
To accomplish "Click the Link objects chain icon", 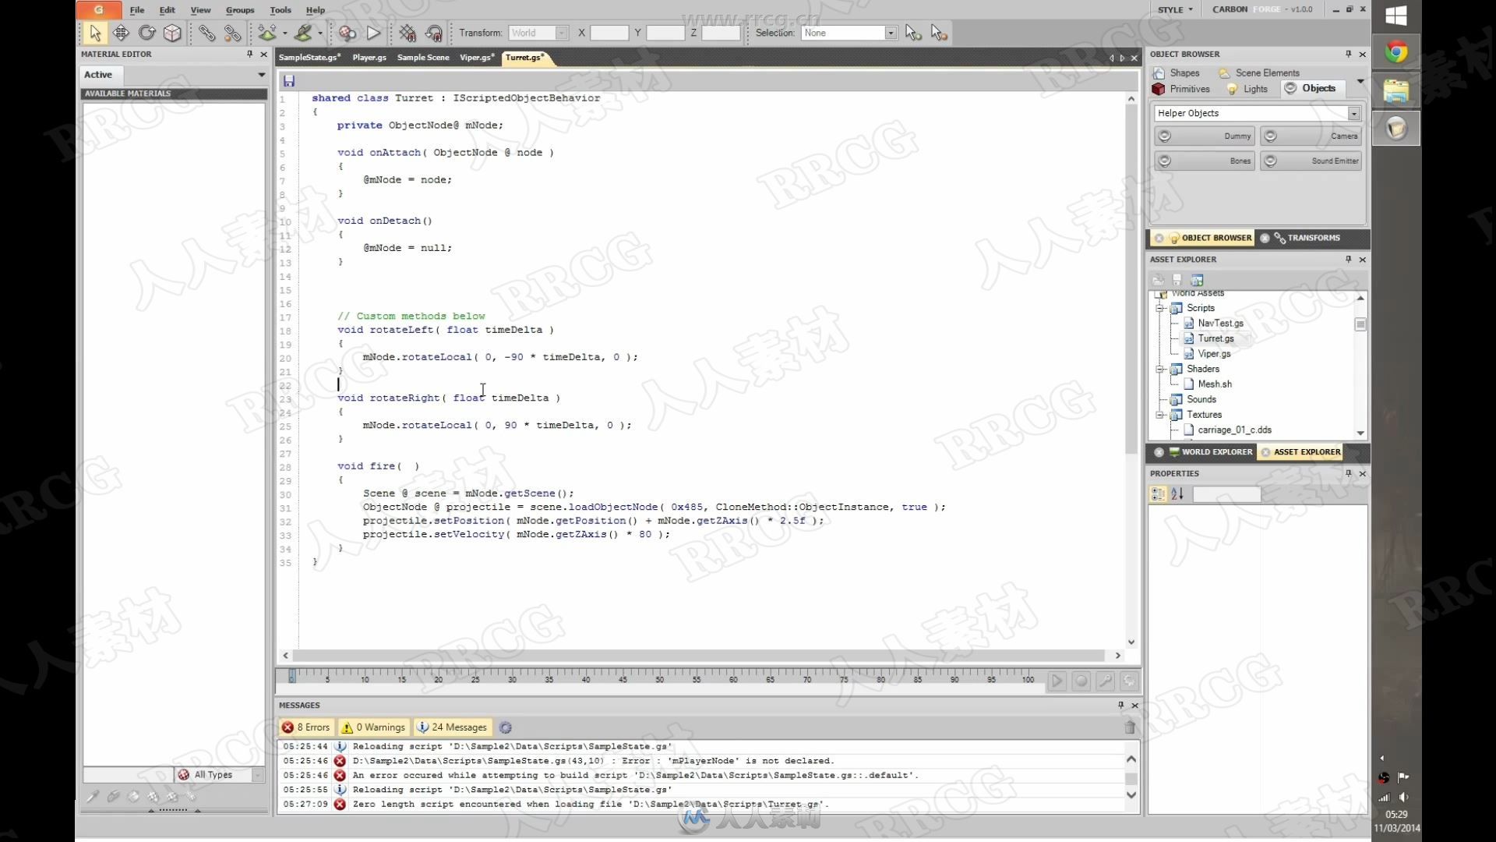I will click(206, 33).
